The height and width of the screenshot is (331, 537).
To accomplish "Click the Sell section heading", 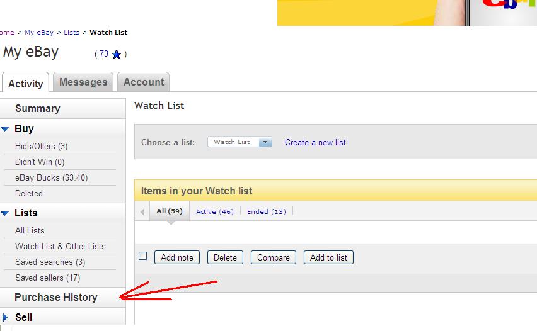I will click(23, 317).
